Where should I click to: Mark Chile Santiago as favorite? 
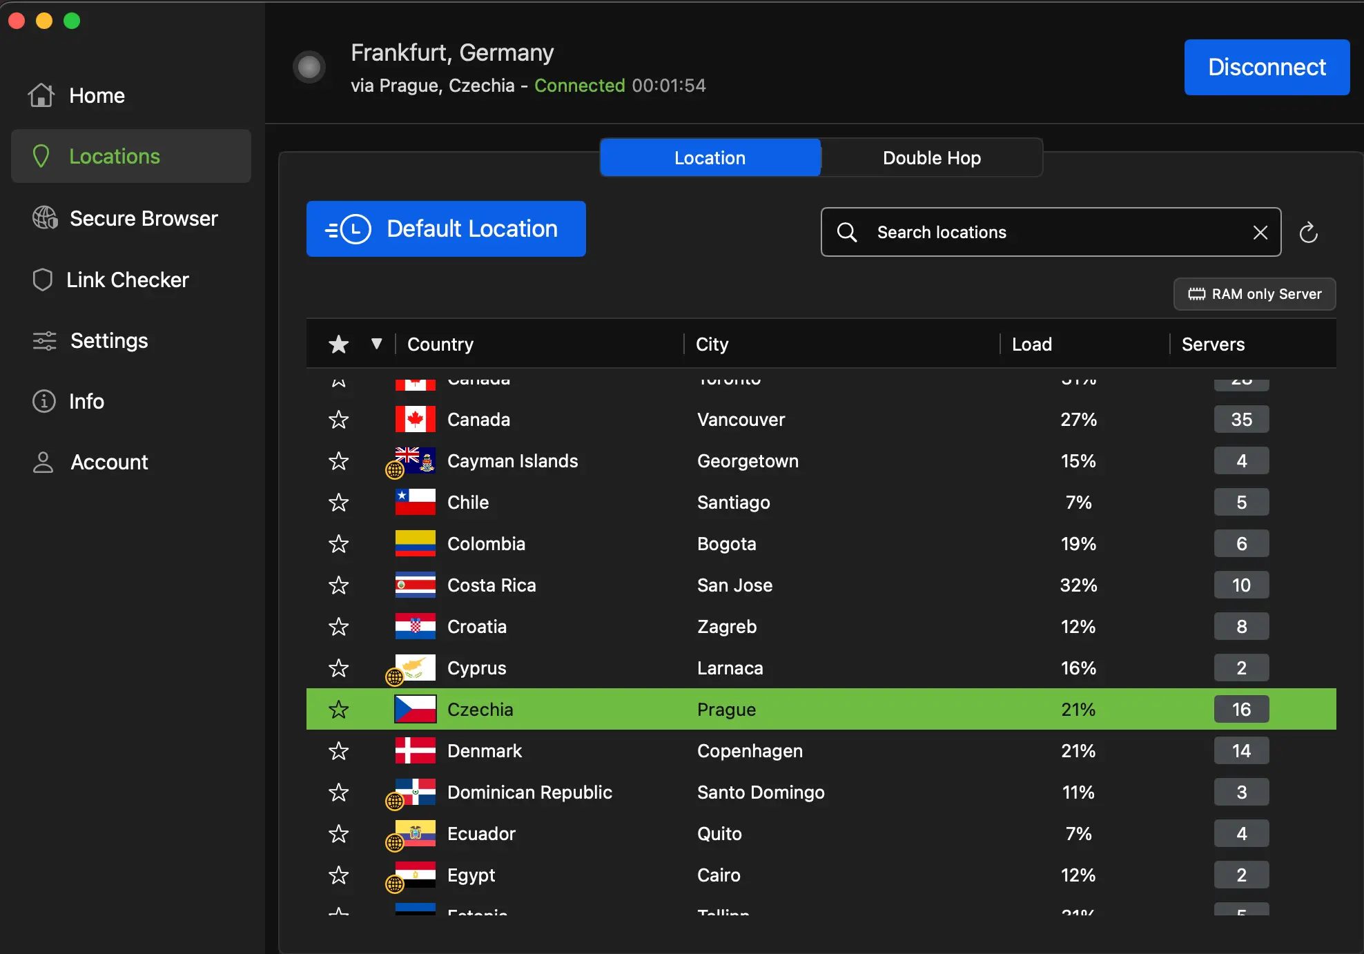point(338,502)
